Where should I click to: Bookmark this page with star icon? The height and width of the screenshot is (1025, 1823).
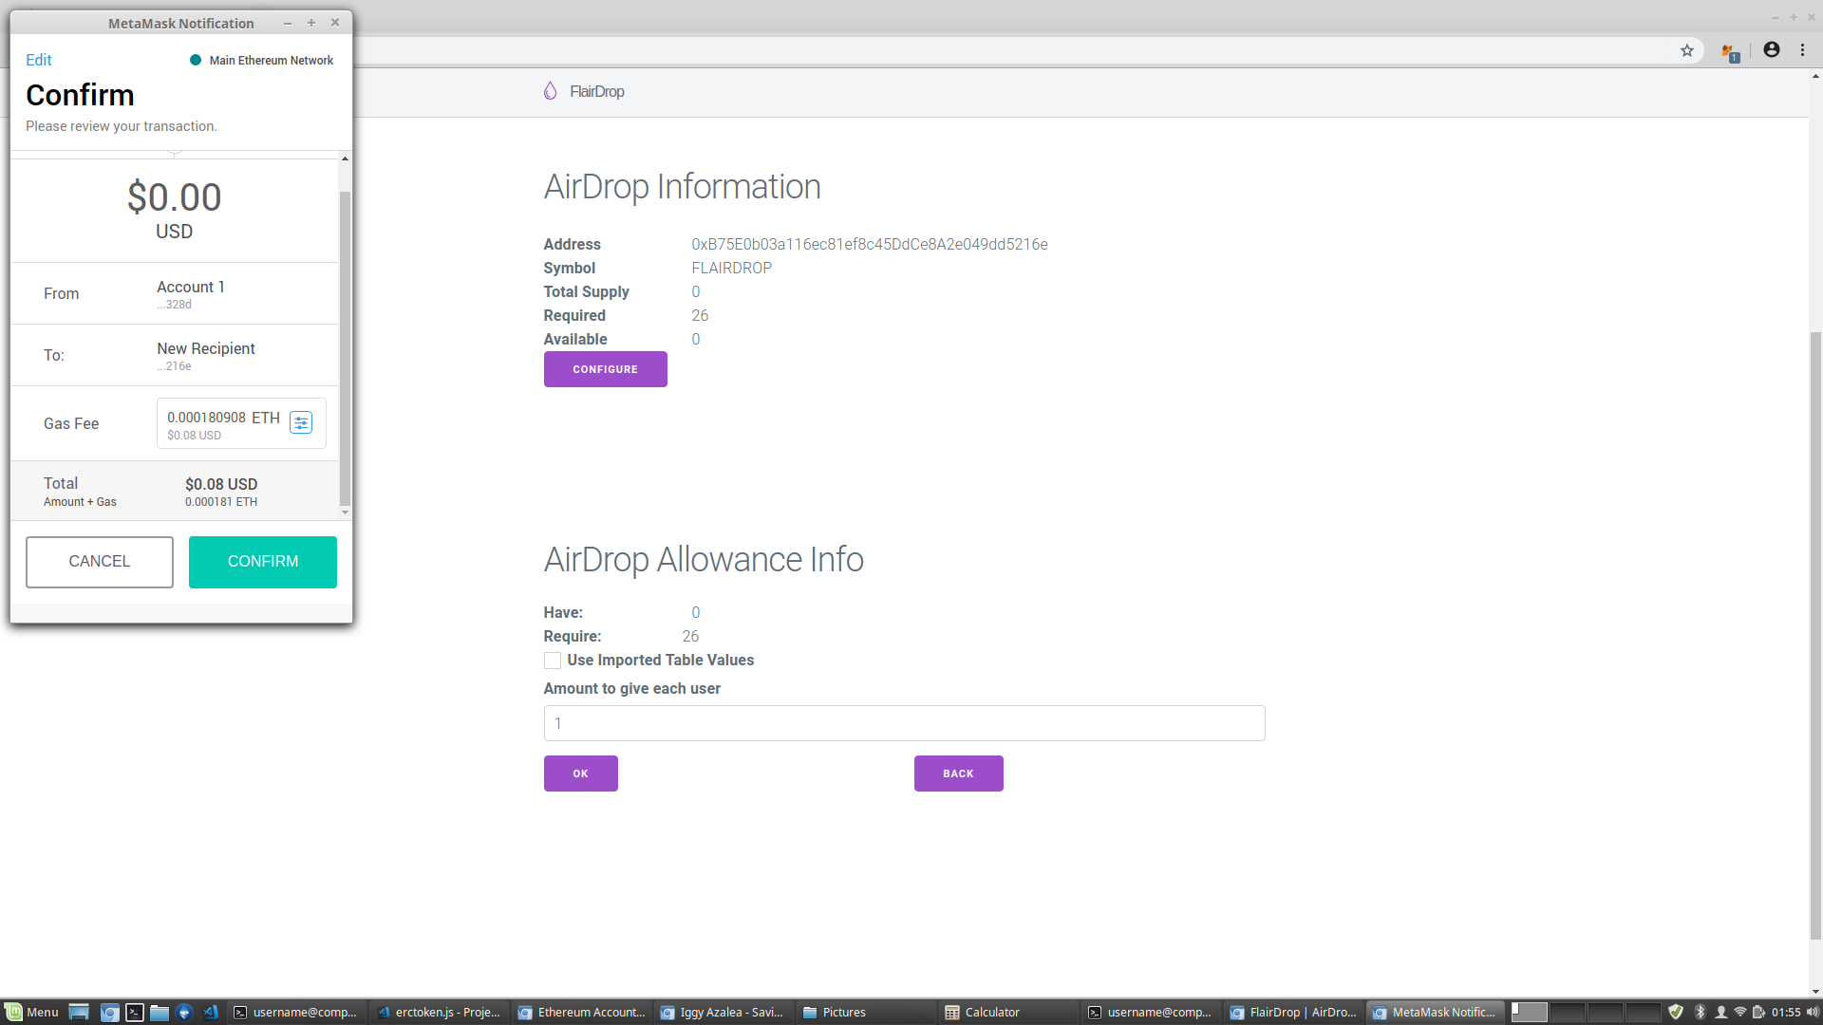[x=1687, y=50]
